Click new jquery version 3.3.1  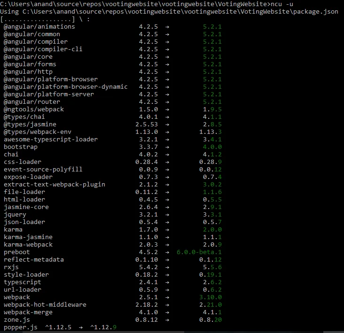(x=212, y=214)
